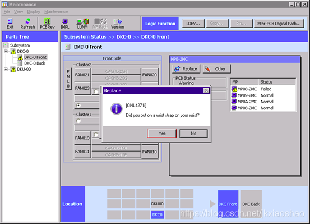Screen dimensions: 310x224
Task: Click the FAN010 component
Action: (x=150, y=152)
